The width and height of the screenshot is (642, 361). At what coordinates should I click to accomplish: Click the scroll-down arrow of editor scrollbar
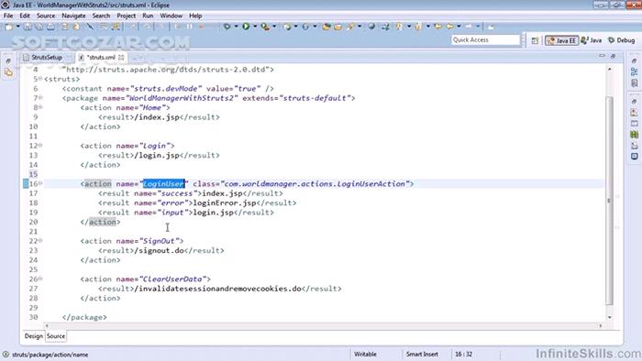[x=610, y=317]
